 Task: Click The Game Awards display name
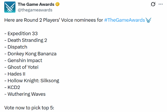pos(36,4)
